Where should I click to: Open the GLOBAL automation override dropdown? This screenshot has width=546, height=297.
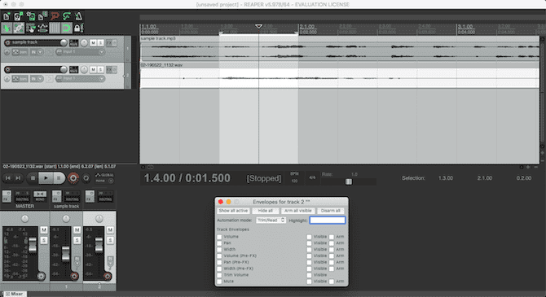pyautogui.click(x=104, y=177)
